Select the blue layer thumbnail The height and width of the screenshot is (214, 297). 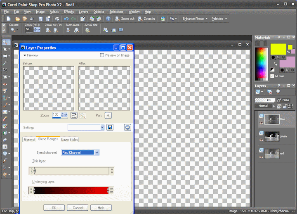(x=271, y=119)
